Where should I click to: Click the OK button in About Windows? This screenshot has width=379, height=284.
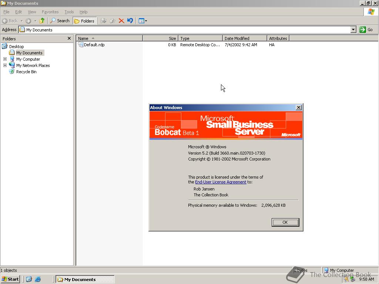pos(285,222)
